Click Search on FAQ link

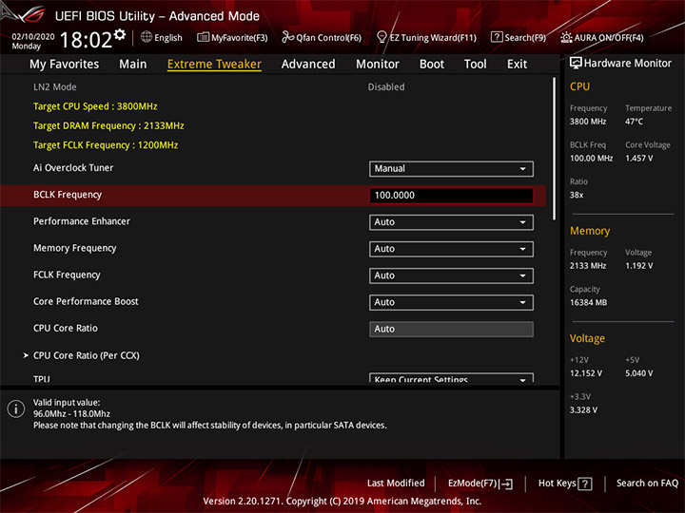pyautogui.click(x=647, y=484)
